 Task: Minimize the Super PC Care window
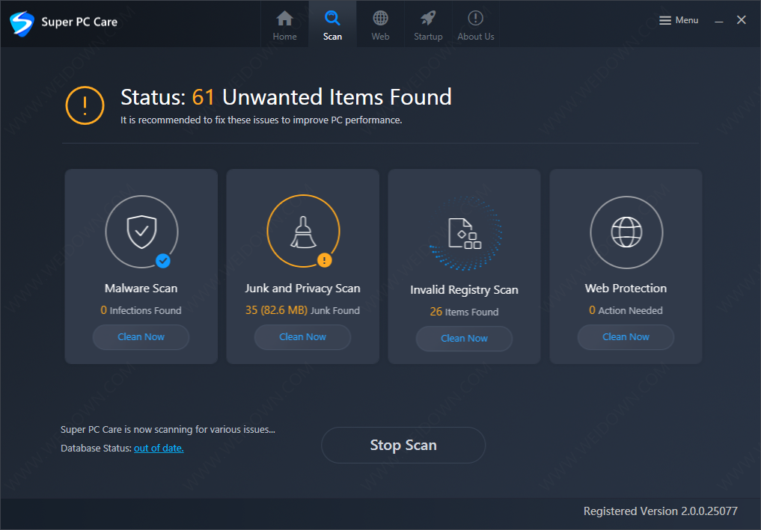coord(719,20)
